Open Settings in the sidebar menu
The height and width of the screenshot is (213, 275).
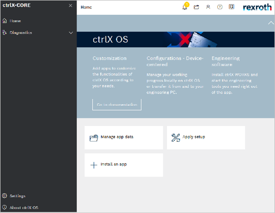coord(18,196)
